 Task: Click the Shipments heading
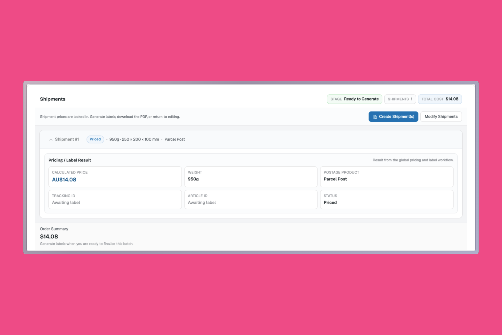click(53, 99)
